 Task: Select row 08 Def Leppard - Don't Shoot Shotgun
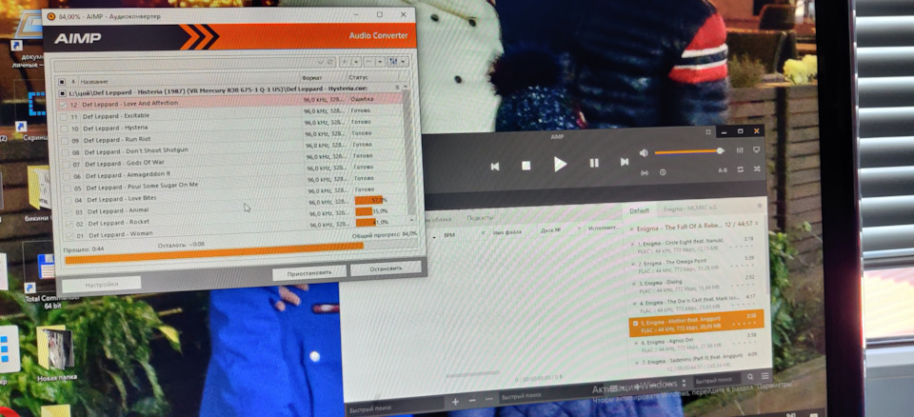(x=233, y=151)
